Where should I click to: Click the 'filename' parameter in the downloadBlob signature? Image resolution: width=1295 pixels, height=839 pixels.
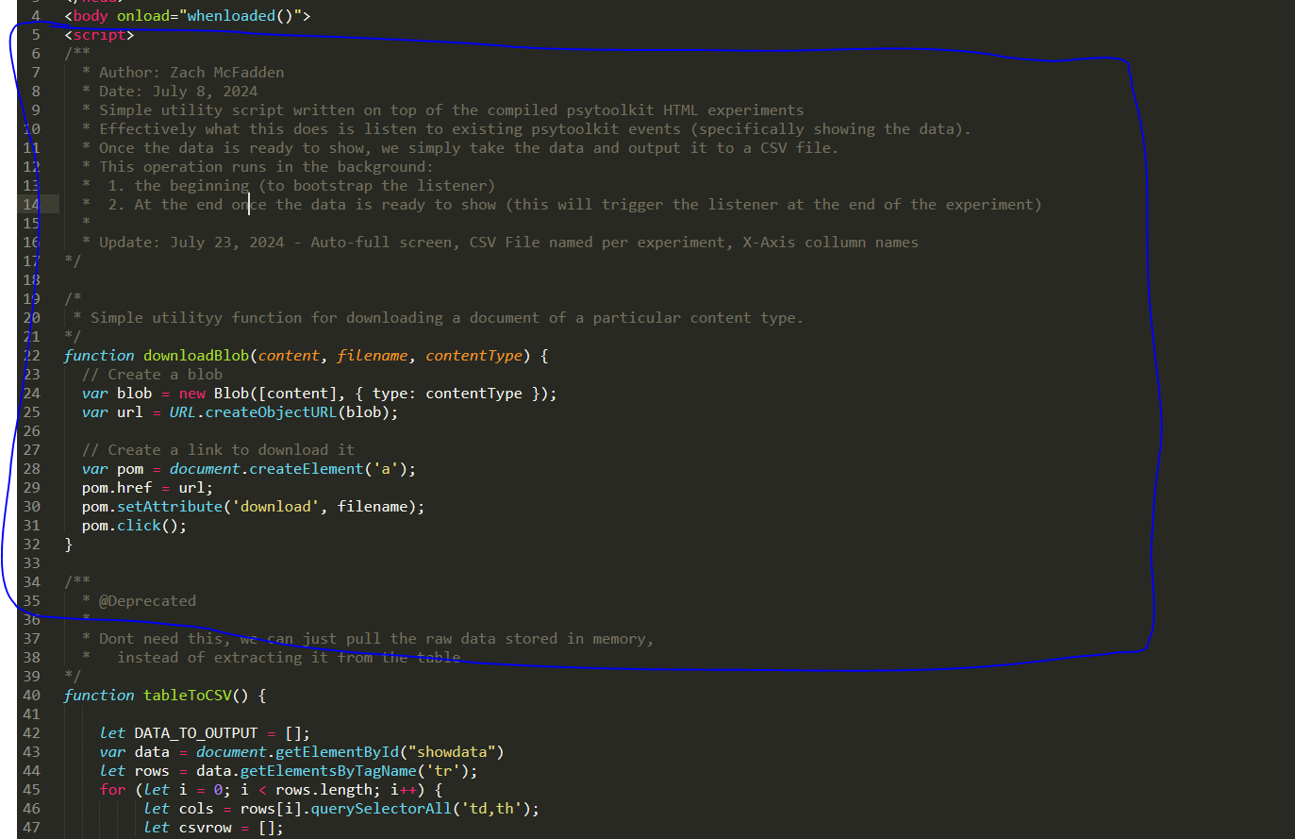coord(373,356)
